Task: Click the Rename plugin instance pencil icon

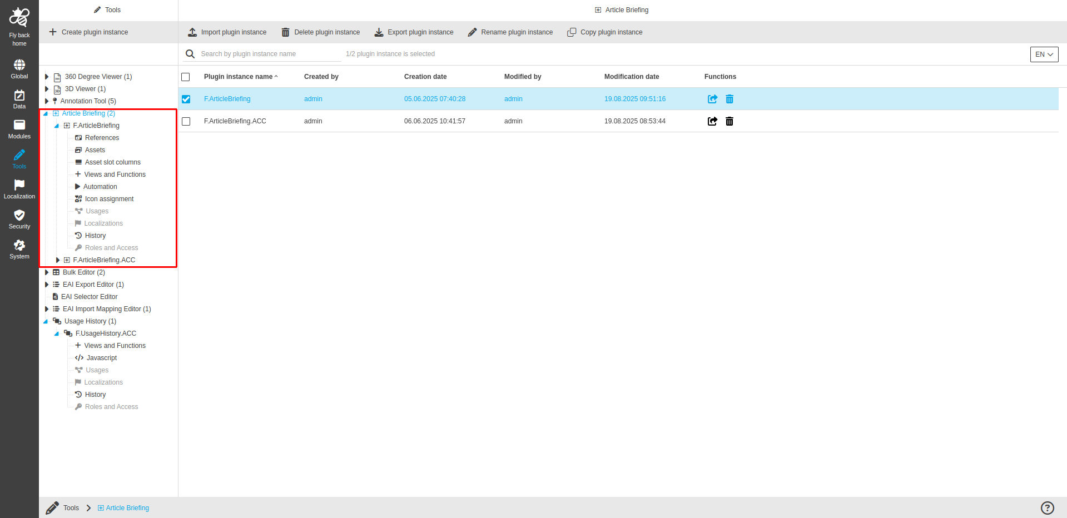Action: tap(472, 32)
